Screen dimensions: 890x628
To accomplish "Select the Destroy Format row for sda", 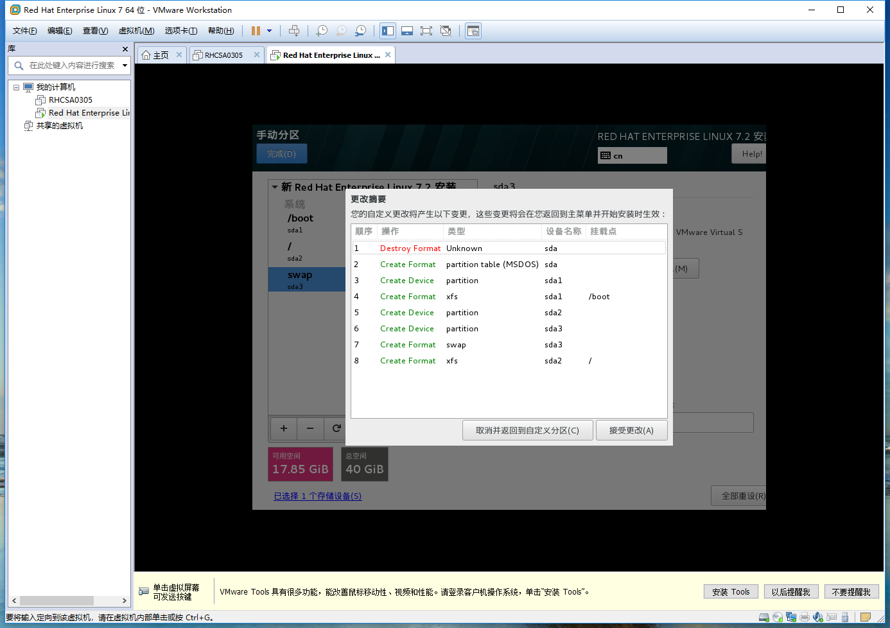I will tap(509, 249).
